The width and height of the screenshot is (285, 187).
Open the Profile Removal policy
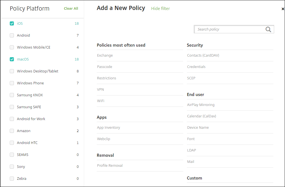click(110, 166)
